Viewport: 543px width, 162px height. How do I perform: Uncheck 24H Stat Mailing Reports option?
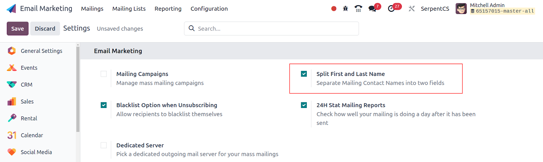(x=304, y=105)
